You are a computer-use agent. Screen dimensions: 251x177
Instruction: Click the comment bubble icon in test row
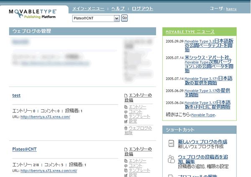126,112
